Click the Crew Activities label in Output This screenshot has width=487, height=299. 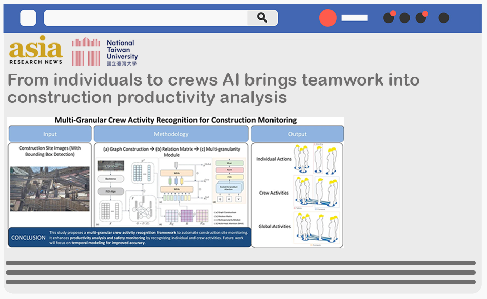(274, 193)
